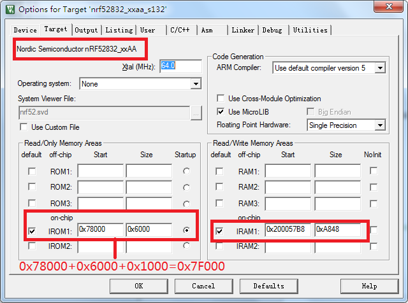Open the Output tab
The height and width of the screenshot is (303, 408).
(86, 30)
